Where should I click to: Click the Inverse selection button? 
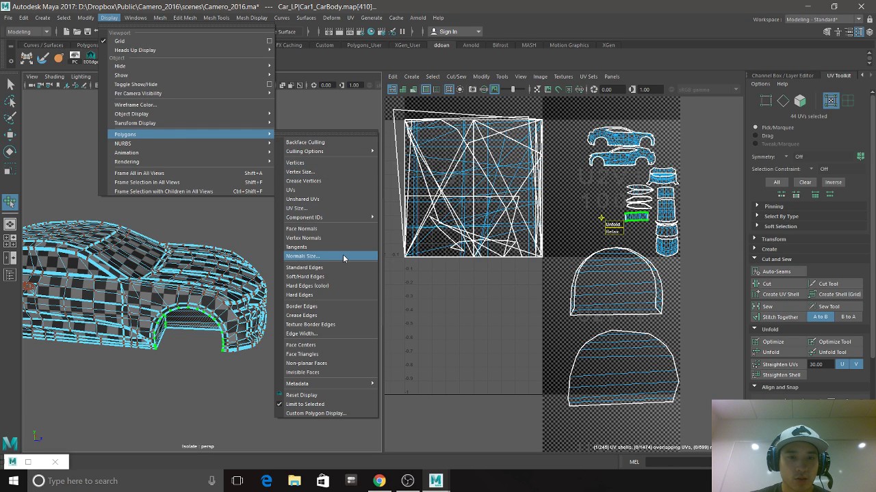click(x=833, y=182)
